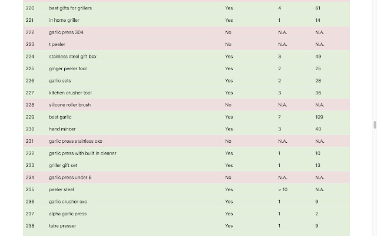Select the "hand mincer" keyword cell
This screenshot has width=377, height=236.
62,129
